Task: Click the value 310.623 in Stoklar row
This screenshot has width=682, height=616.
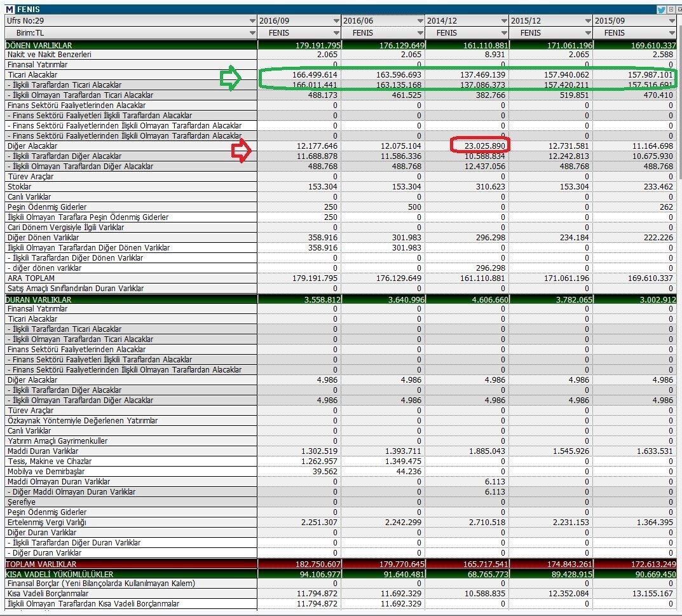Action: pos(490,187)
